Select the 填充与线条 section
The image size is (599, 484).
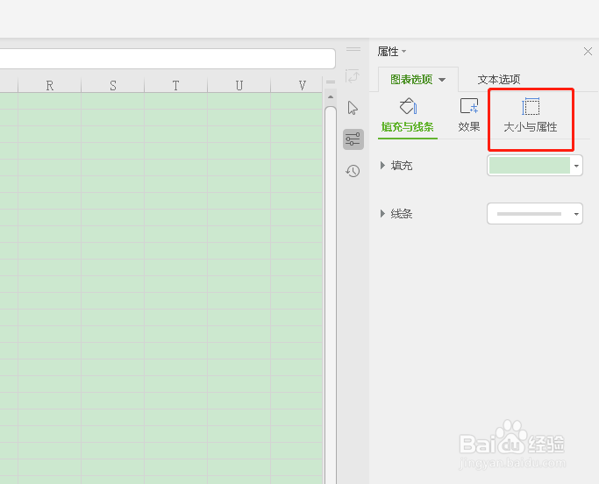407,116
